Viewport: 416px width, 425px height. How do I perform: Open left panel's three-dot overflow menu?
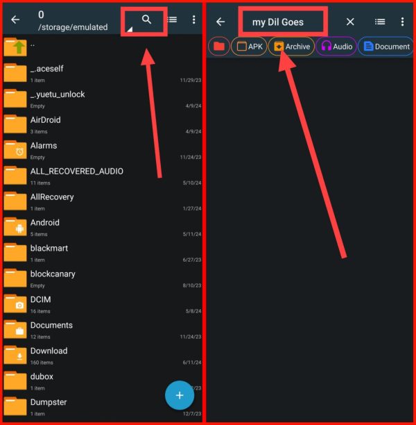coord(194,19)
